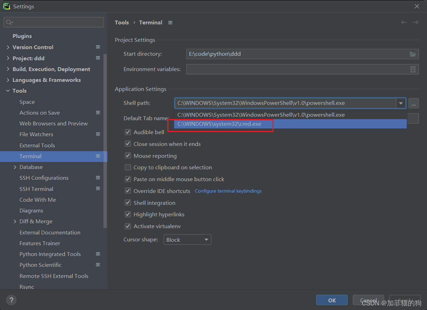Click project-level icon beside File Watchers

click(98, 134)
